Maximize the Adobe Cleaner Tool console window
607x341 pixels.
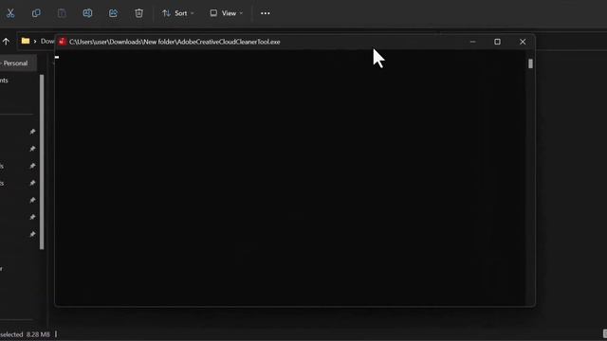click(x=497, y=42)
